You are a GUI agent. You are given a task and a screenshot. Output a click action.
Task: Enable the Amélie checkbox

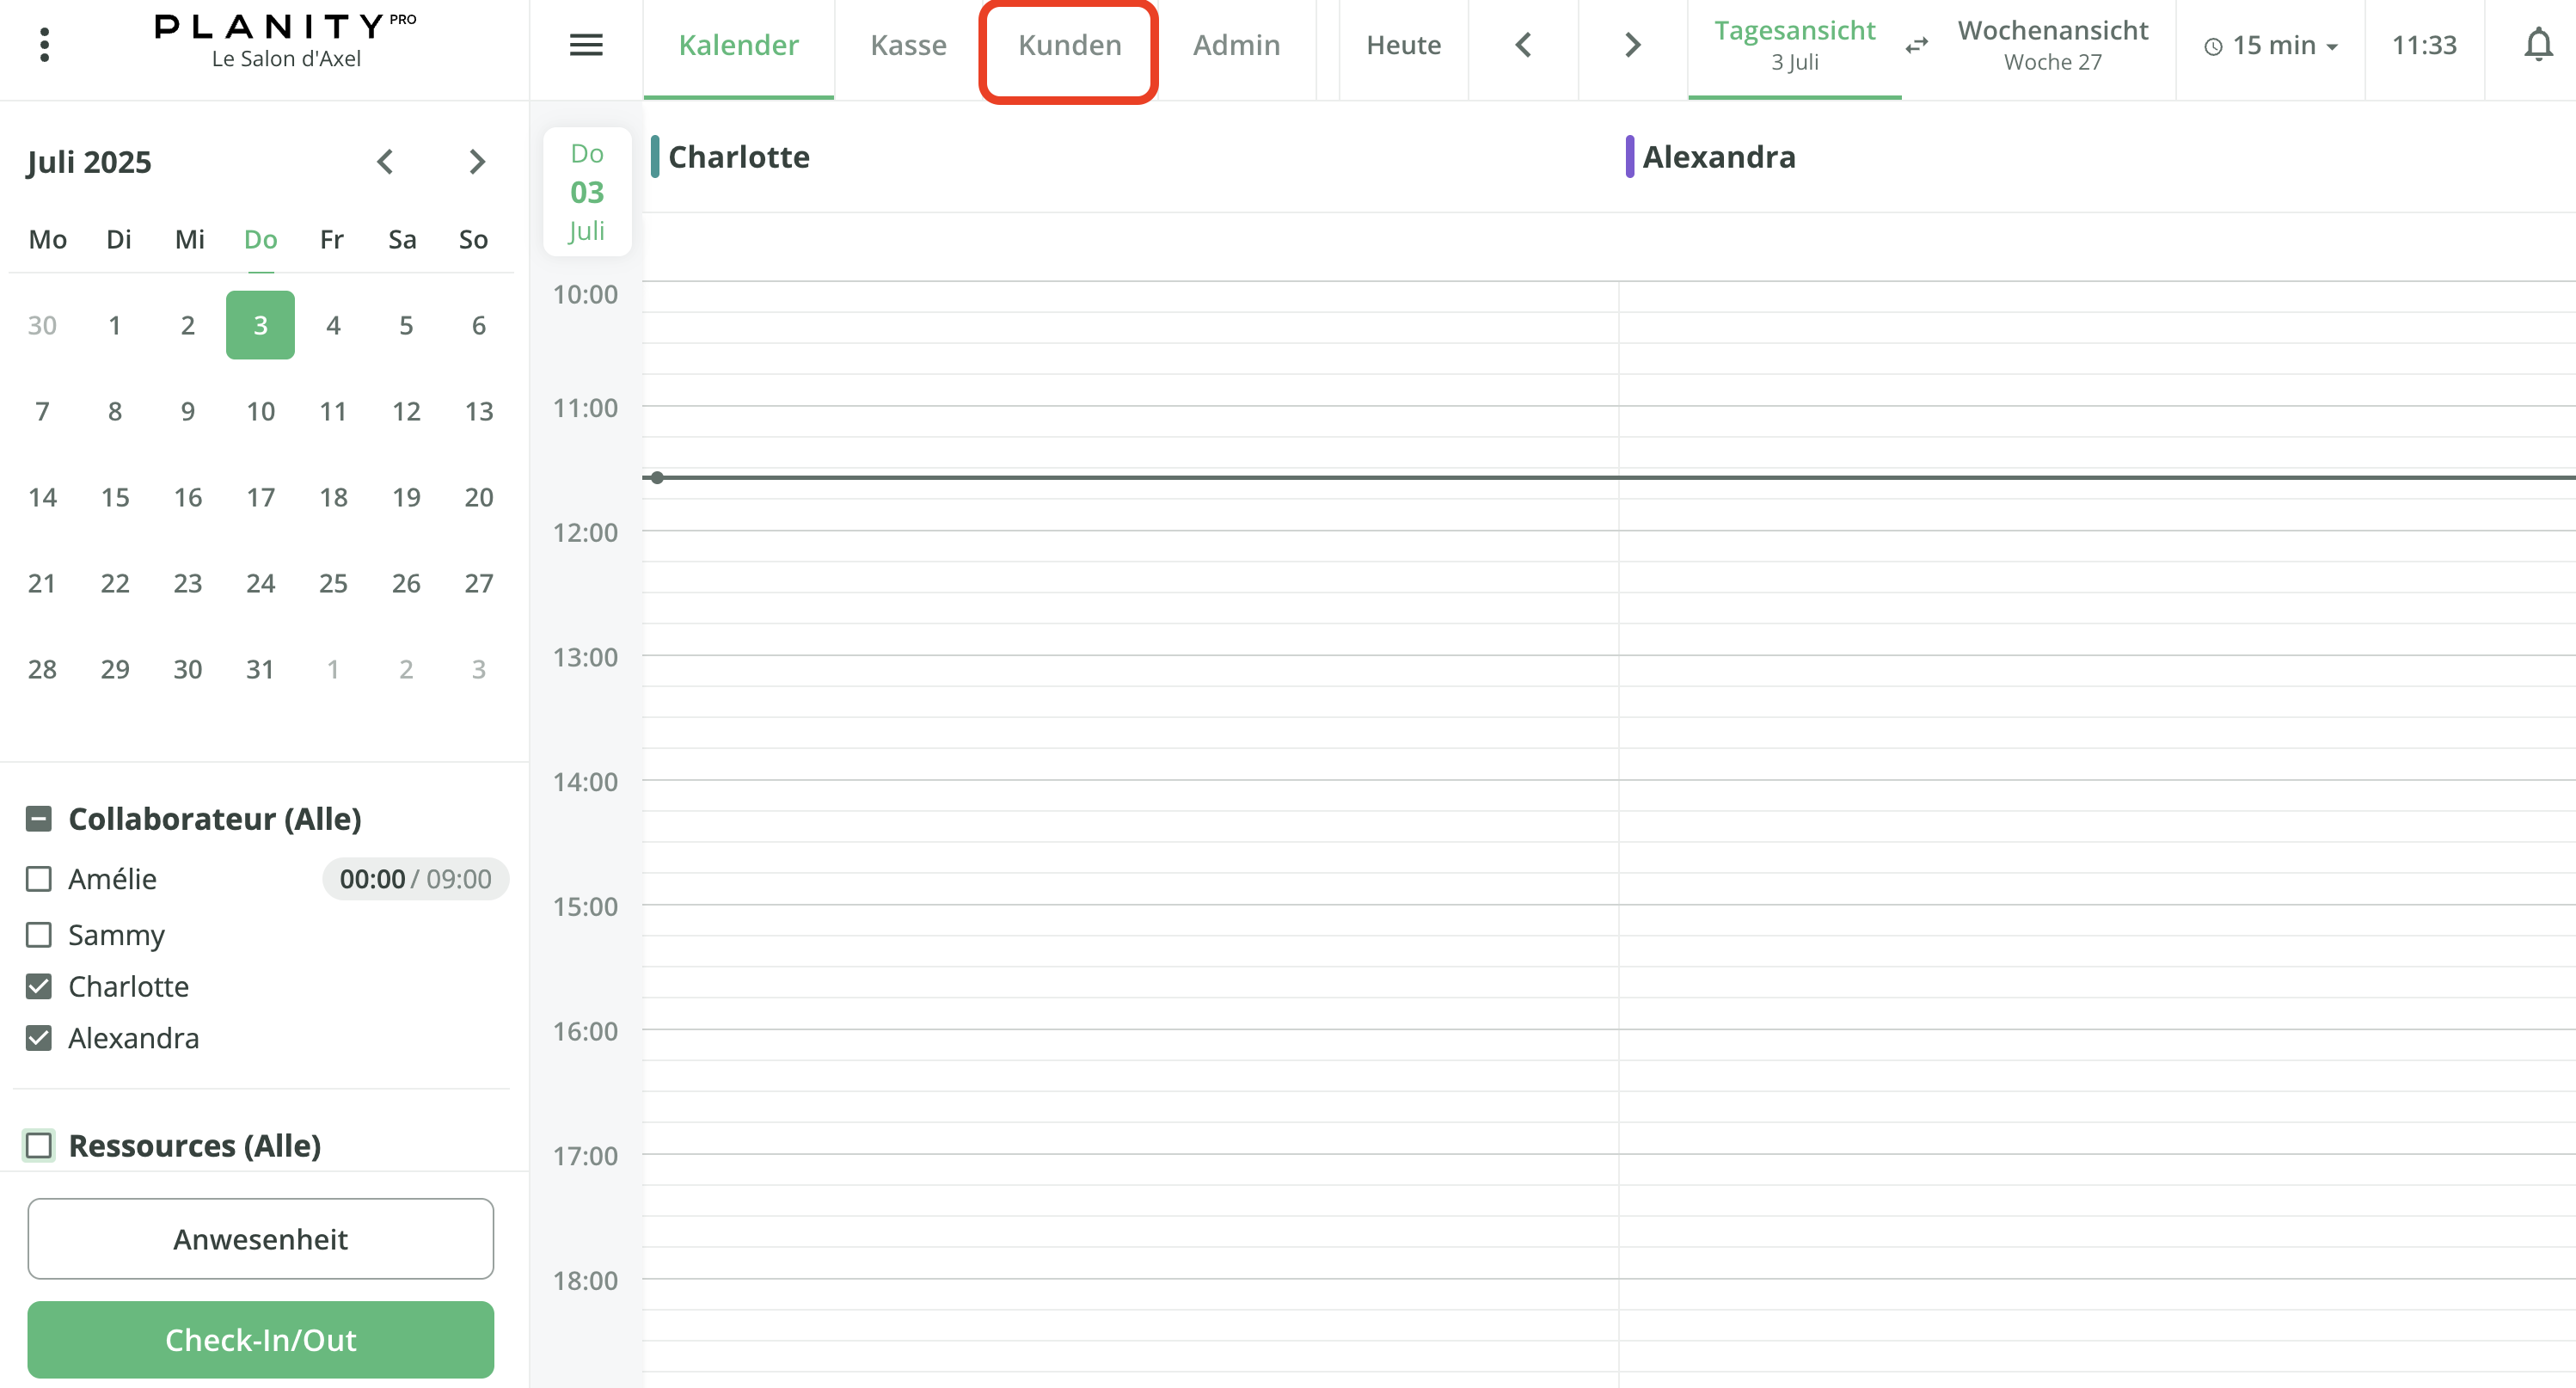point(39,879)
